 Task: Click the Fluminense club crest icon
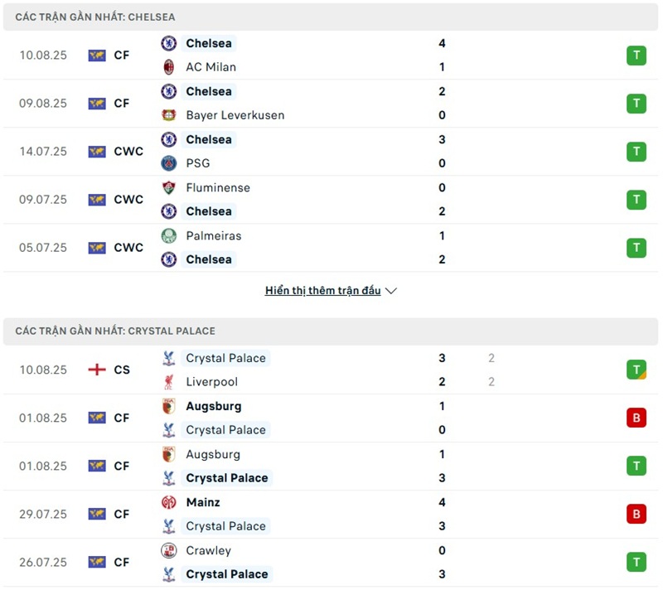(x=169, y=188)
